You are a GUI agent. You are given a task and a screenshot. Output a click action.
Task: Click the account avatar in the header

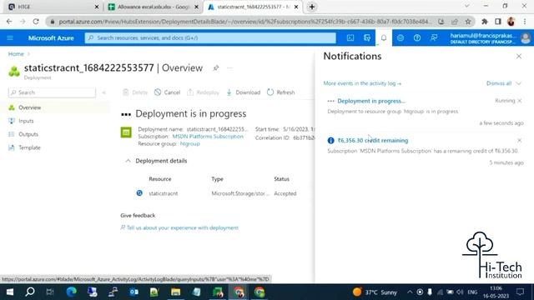pyautogui.click(x=526, y=38)
